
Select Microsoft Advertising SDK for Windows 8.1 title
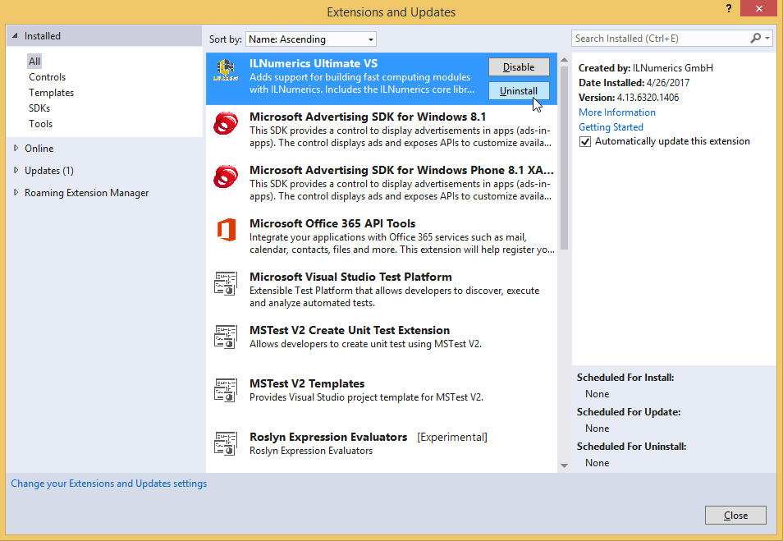click(368, 117)
